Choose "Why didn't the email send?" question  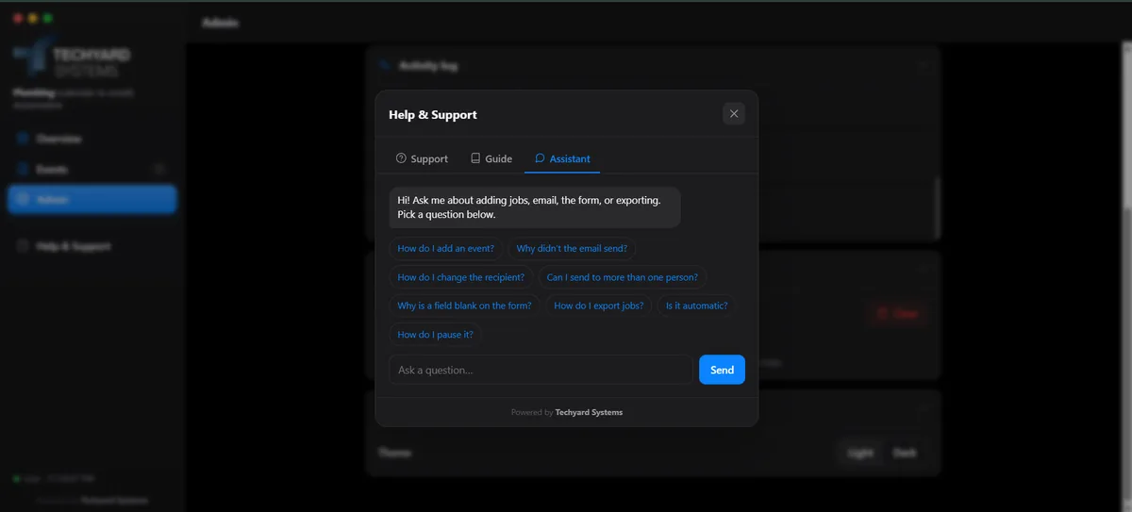click(572, 249)
